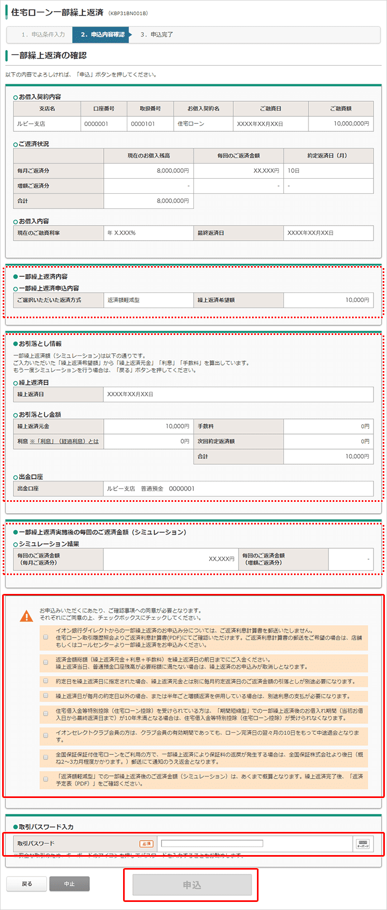387x910 pixels.
Task: Click the 約定返済日 value 10日
Action: (328, 171)
